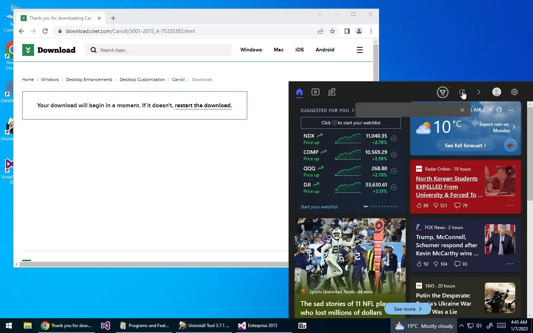Click the Chrome address bar URL

(x=130, y=31)
